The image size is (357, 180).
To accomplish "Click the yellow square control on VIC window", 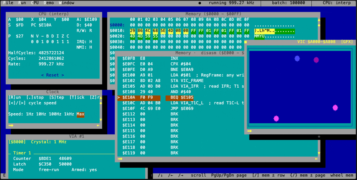I will 246,42.
